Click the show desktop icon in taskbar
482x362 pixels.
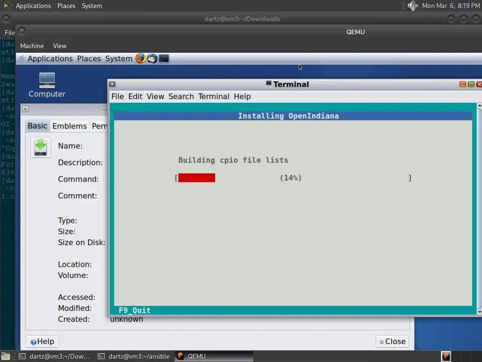tap(6, 356)
